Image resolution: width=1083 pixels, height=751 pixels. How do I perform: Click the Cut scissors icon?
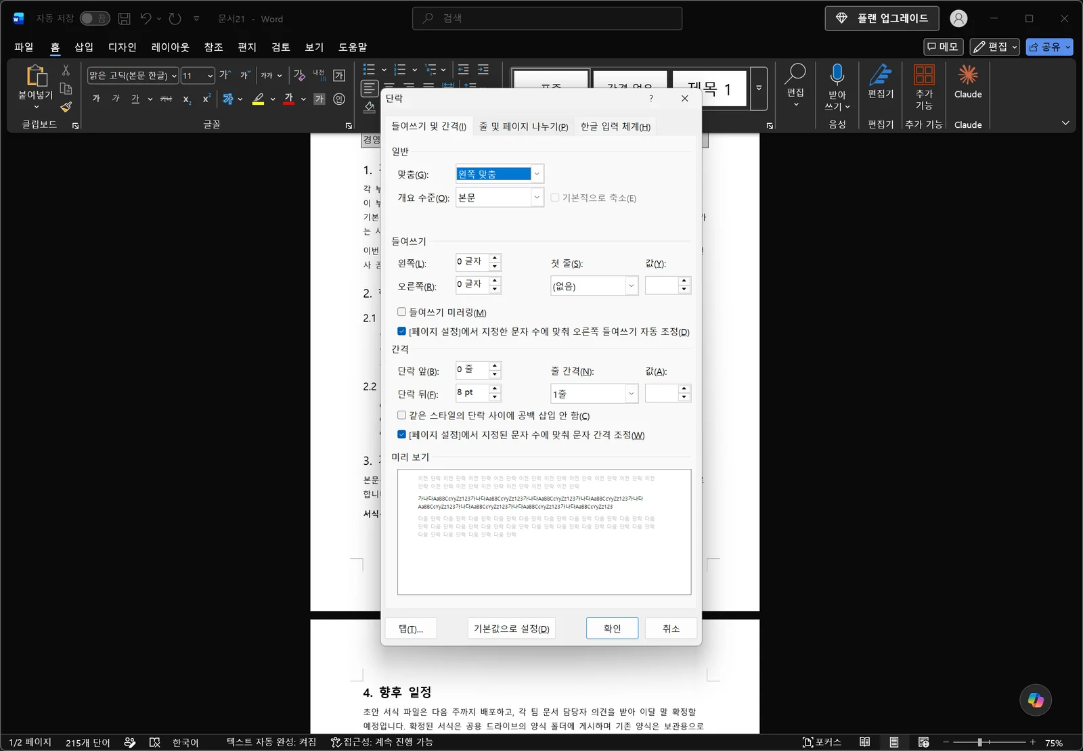(66, 70)
